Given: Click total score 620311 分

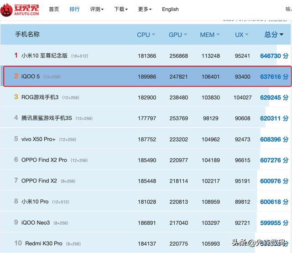Looking at the screenshot, I should coord(274,118).
